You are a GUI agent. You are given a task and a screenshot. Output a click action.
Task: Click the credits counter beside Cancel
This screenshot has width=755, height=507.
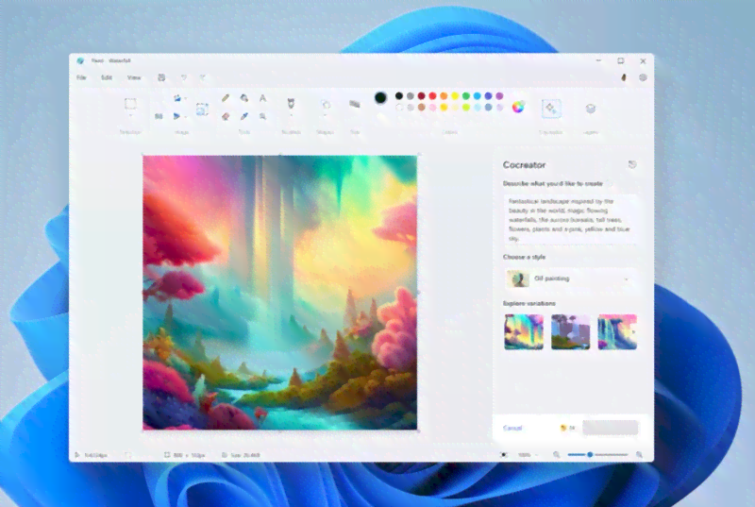(568, 428)
